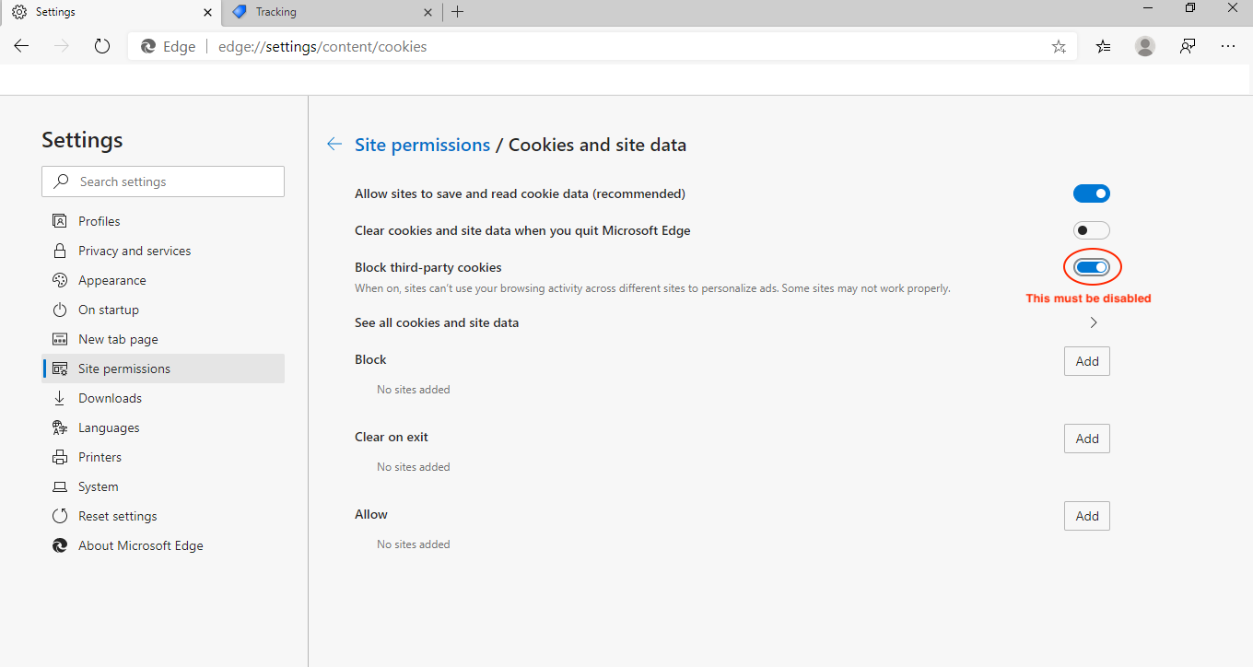This screenshot has width=1253, height=667.
Task: Click the magnifier icon in Search settings
Action: click(62, 181)
